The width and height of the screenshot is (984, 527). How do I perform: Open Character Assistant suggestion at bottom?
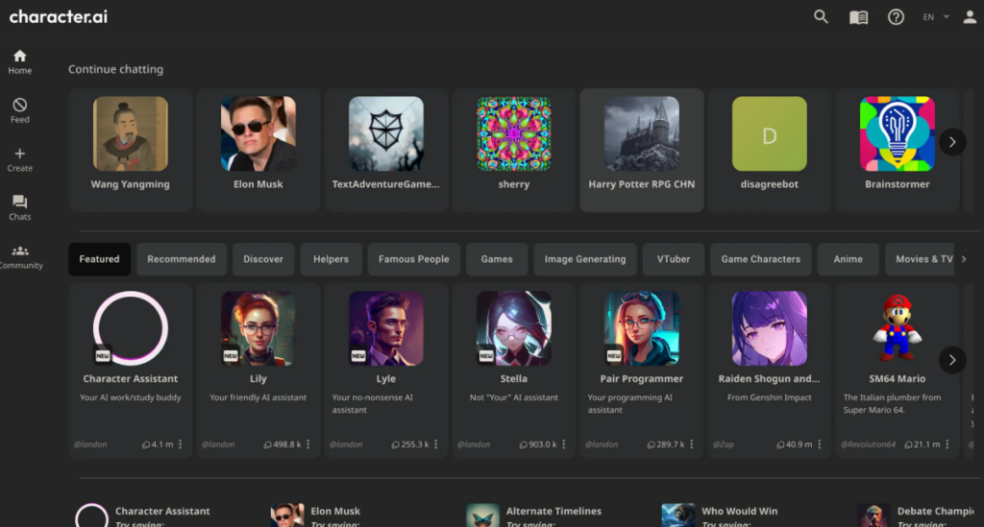click(x=143, y=515)
